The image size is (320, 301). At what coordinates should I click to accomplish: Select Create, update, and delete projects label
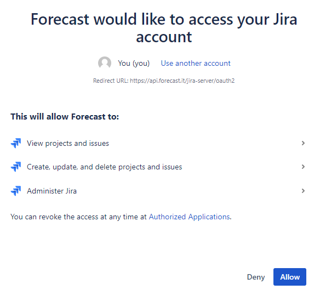[105, 167]
